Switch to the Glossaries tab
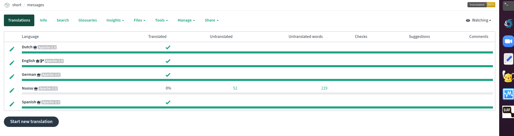This screenshot has height=136, width=514. pyautogui.click(x=88, y=20)
